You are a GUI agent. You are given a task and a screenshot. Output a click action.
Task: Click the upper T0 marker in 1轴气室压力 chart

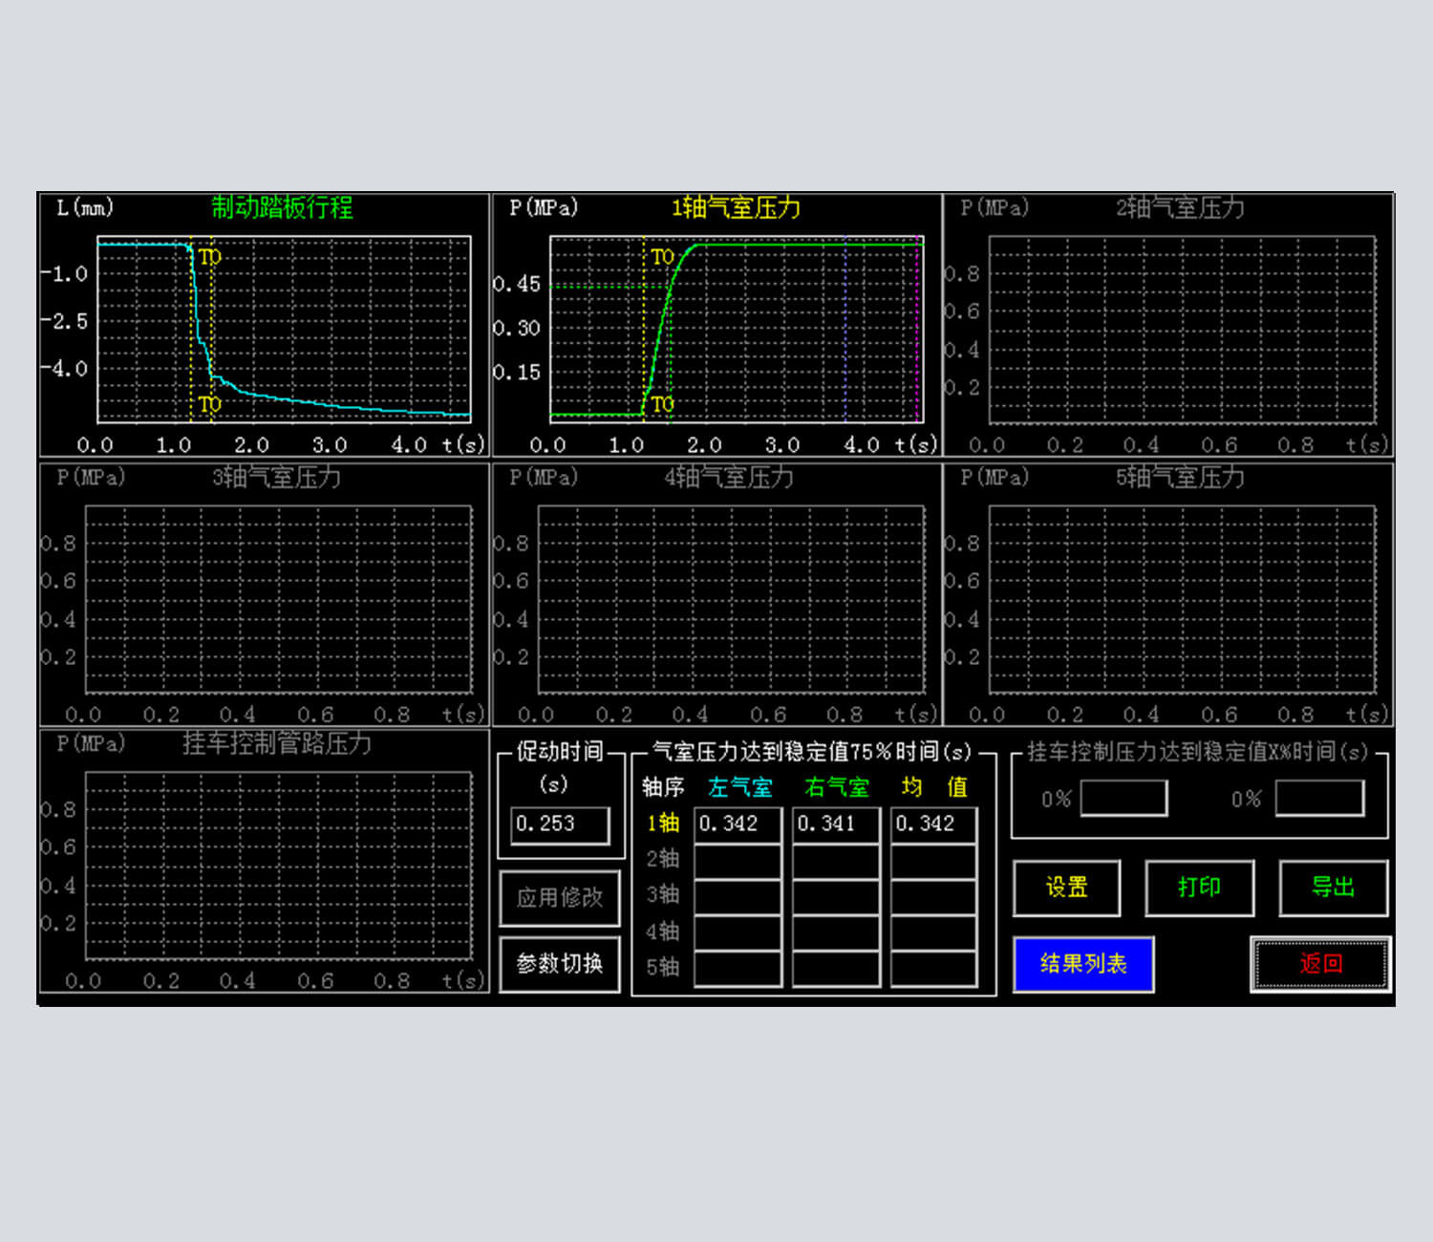(x=662, y=257)
